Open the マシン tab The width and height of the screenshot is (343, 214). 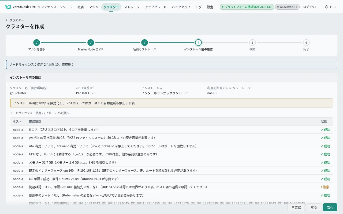click(94, 7)
